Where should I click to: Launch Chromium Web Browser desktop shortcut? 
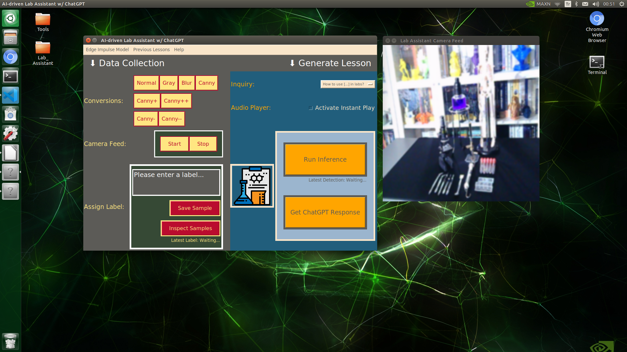coord(597,27)
